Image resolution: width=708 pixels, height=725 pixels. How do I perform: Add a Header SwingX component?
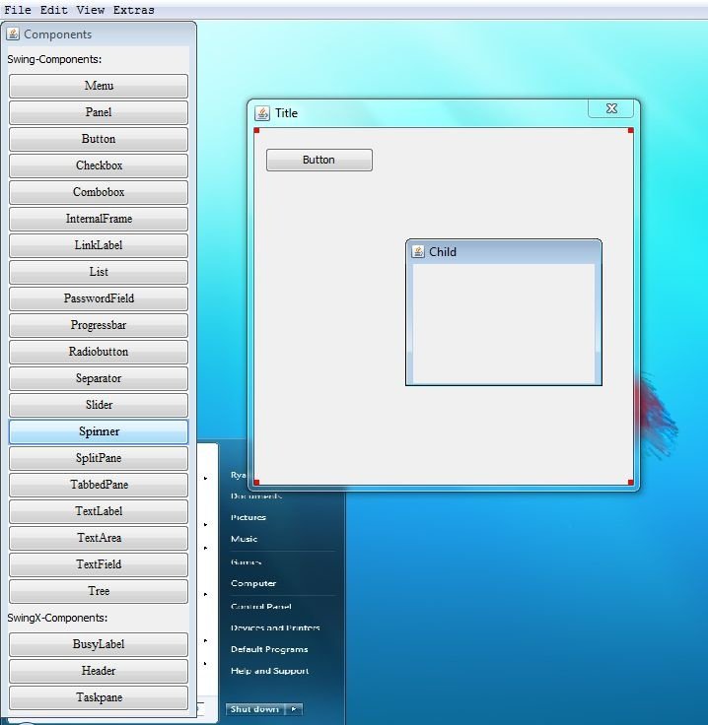tap(99, 671)
